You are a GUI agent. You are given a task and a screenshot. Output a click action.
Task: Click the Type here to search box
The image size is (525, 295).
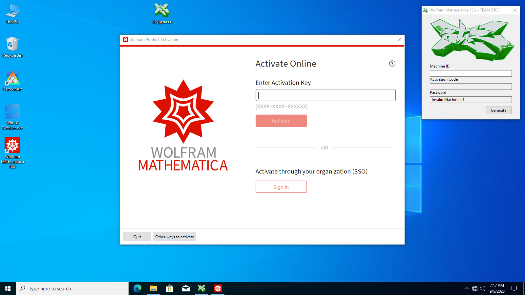(x=72, y=288)
